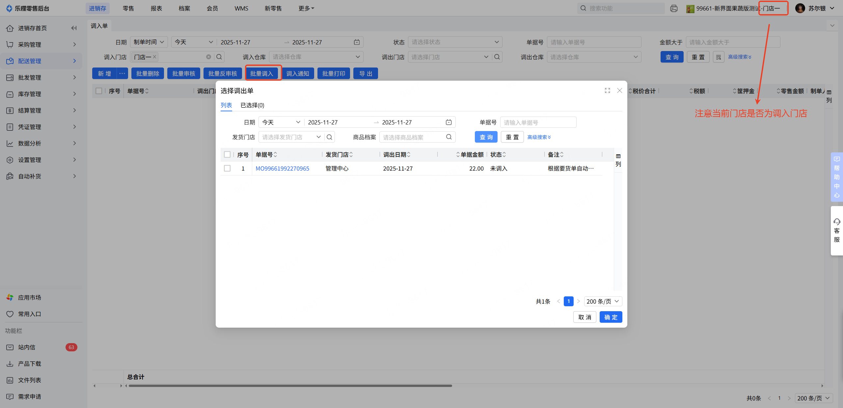Click the horizontal scrollbar at bottom of table
The width and height of the screenshot is (843, 408).
pyautogui.click(x=290, y=386)
